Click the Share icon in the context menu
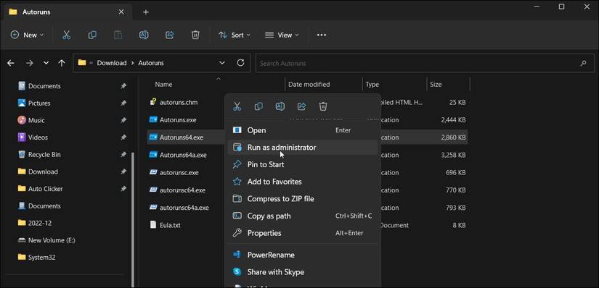The width and height of the screenshot is (599, 288). [301, 106]
